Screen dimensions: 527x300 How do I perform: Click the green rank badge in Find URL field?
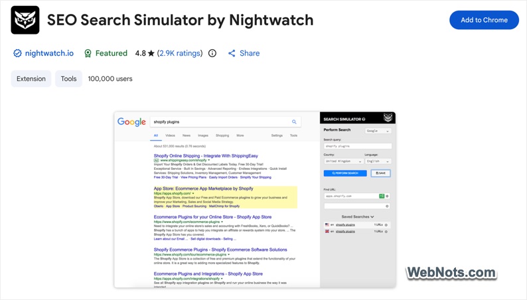382,196
